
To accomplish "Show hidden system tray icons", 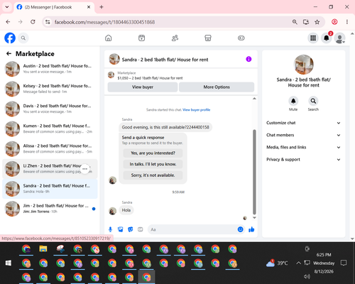I will click(298, 263).
